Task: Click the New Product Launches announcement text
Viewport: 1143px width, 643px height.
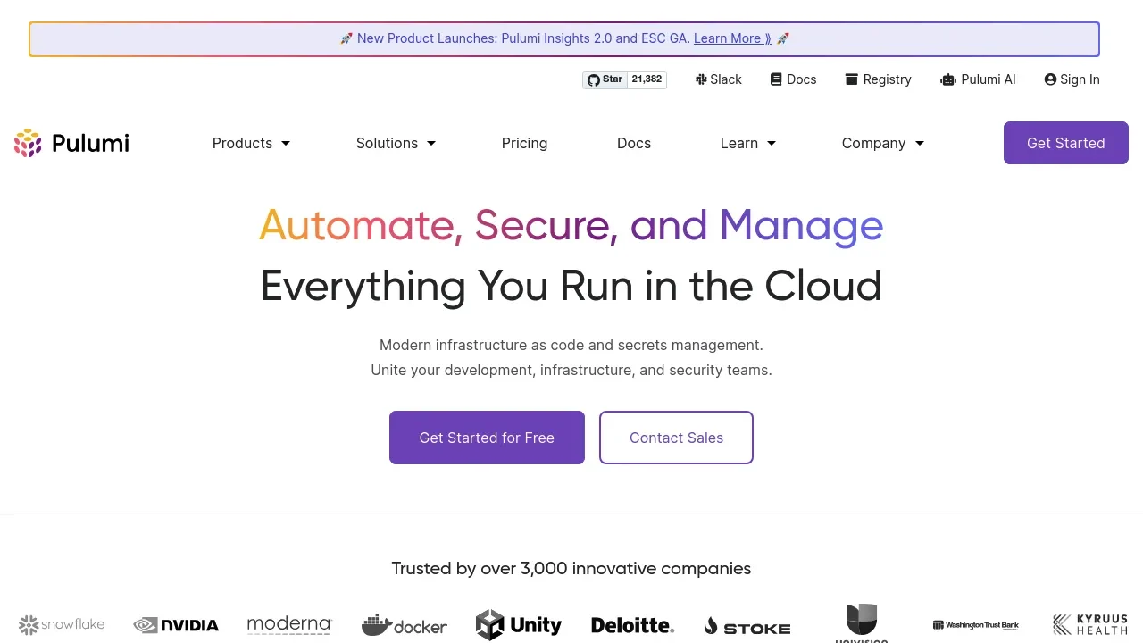Action: (x=523, y=38)
